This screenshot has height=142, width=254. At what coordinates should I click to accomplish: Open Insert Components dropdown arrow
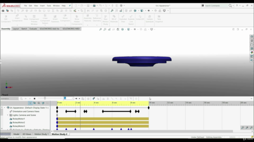[17, 25]
